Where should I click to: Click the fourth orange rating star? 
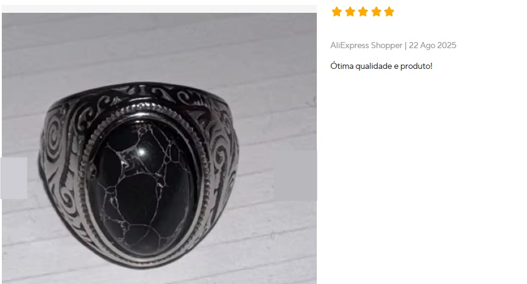(376, 12)
